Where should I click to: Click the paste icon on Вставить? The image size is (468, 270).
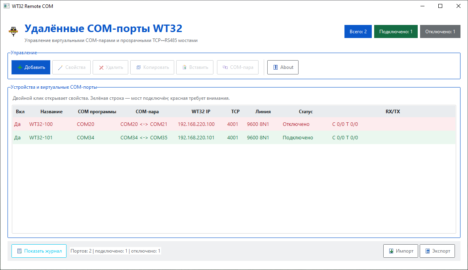pos(185,67)
